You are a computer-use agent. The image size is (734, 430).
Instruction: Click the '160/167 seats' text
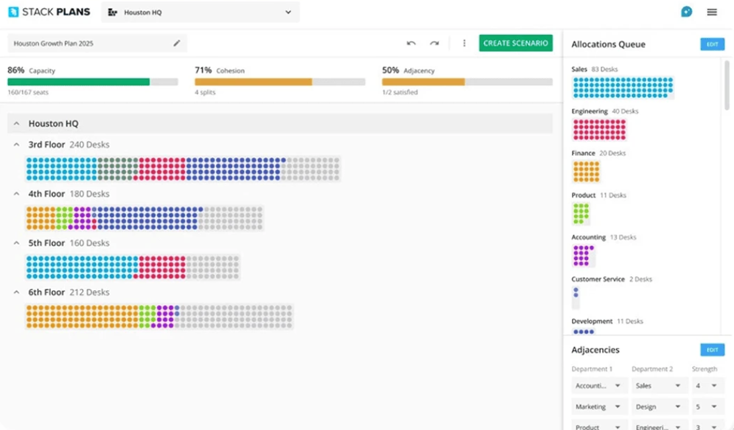click(28, 92)
